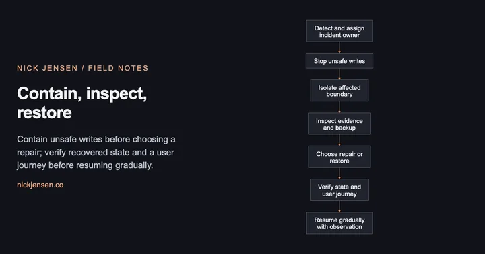Select the 'Verify state and user journey' node
The width and height of the screenshot is (485, 254).
339,189
